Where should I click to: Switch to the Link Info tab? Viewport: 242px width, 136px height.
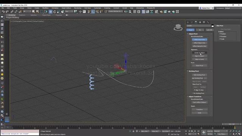pyautogui.click(x=209, y=30)
